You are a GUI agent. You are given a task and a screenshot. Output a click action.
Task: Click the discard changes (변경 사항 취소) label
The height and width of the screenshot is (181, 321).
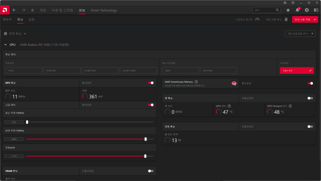(x=274, y=19)
